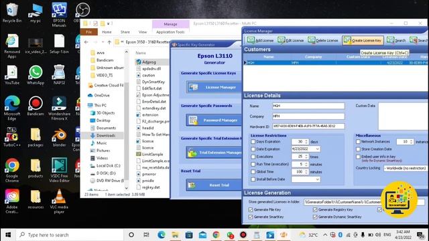
Task: Click Explorer up-folder arrow
Action: [109, 42]
